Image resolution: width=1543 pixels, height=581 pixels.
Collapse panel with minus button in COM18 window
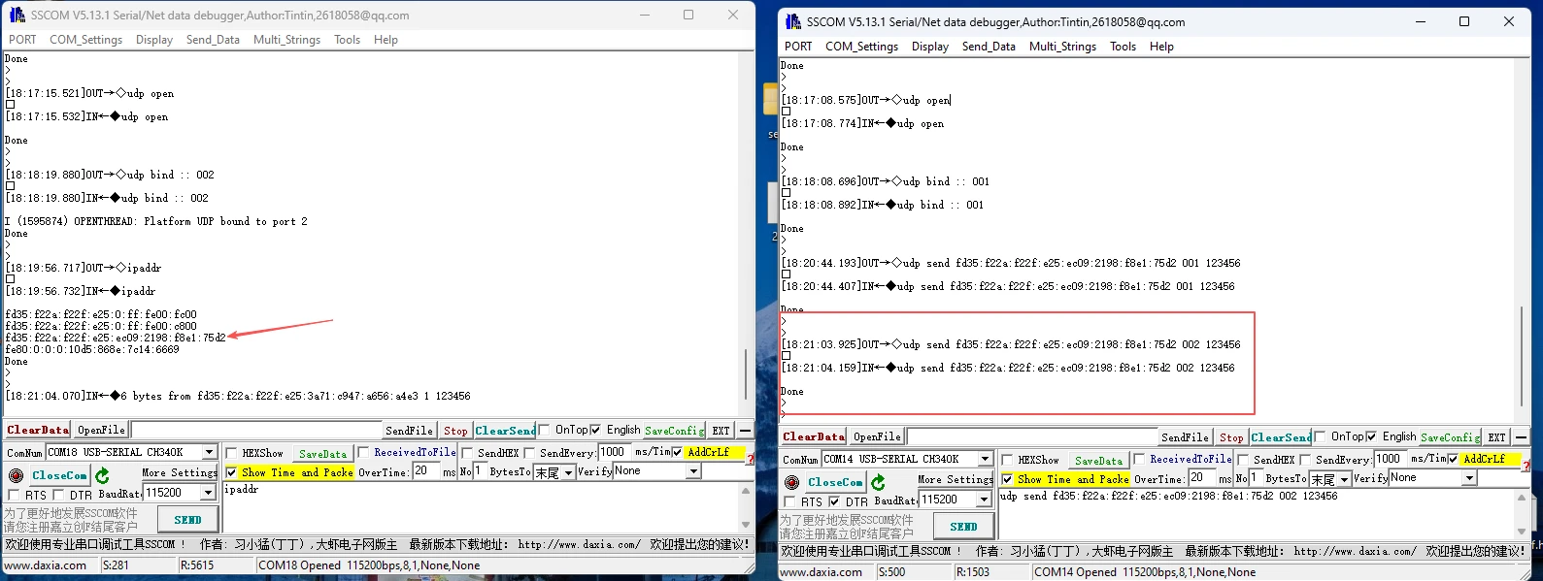[x=745, y=430]
